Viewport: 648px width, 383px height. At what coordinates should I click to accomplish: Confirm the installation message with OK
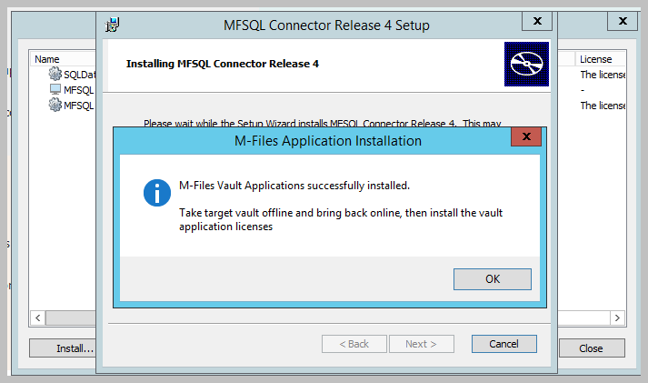pyautogui.click(x=493, y=279)
